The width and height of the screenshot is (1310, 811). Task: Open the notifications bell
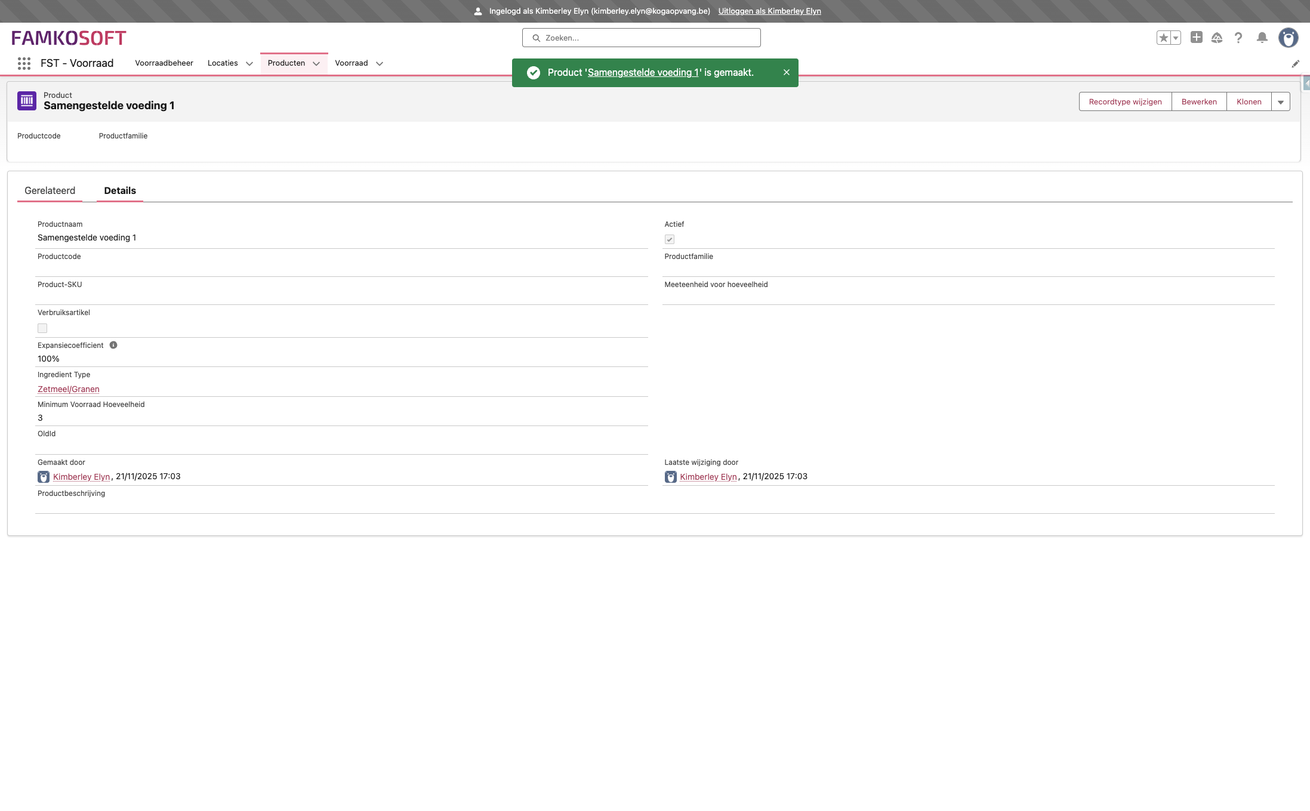coord(1262,38)
